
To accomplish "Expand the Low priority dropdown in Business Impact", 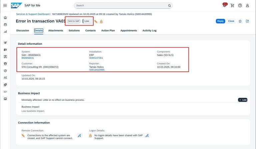I will 243,100.
